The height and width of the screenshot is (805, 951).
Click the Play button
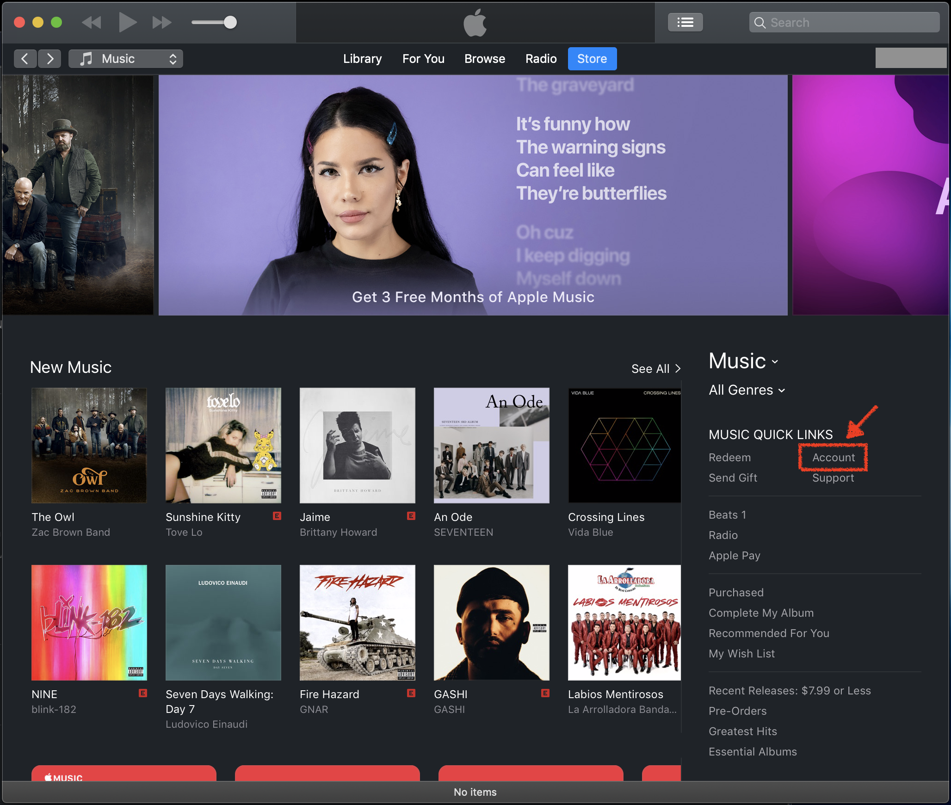[x=127, y=22]
